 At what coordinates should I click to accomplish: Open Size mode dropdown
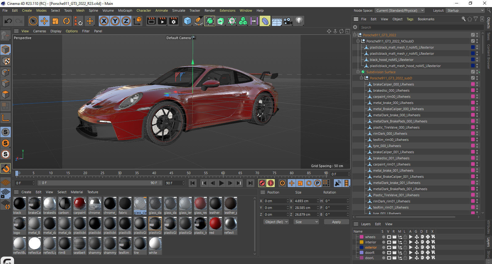(x=306, y=222)
